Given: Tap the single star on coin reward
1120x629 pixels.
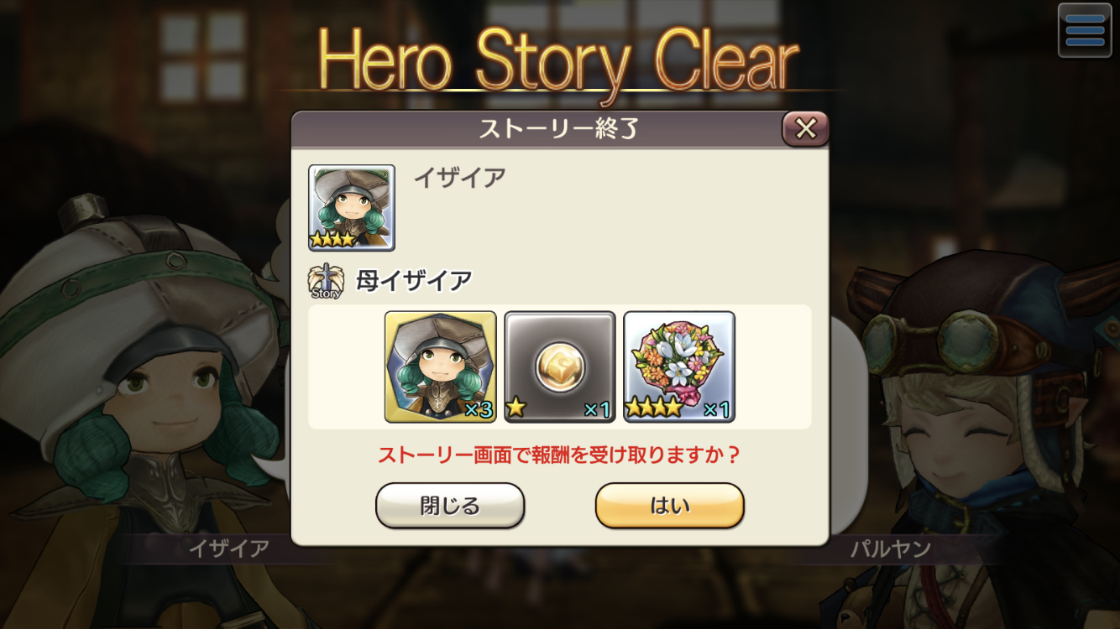Looking at the screenshot, I should 516,409.
